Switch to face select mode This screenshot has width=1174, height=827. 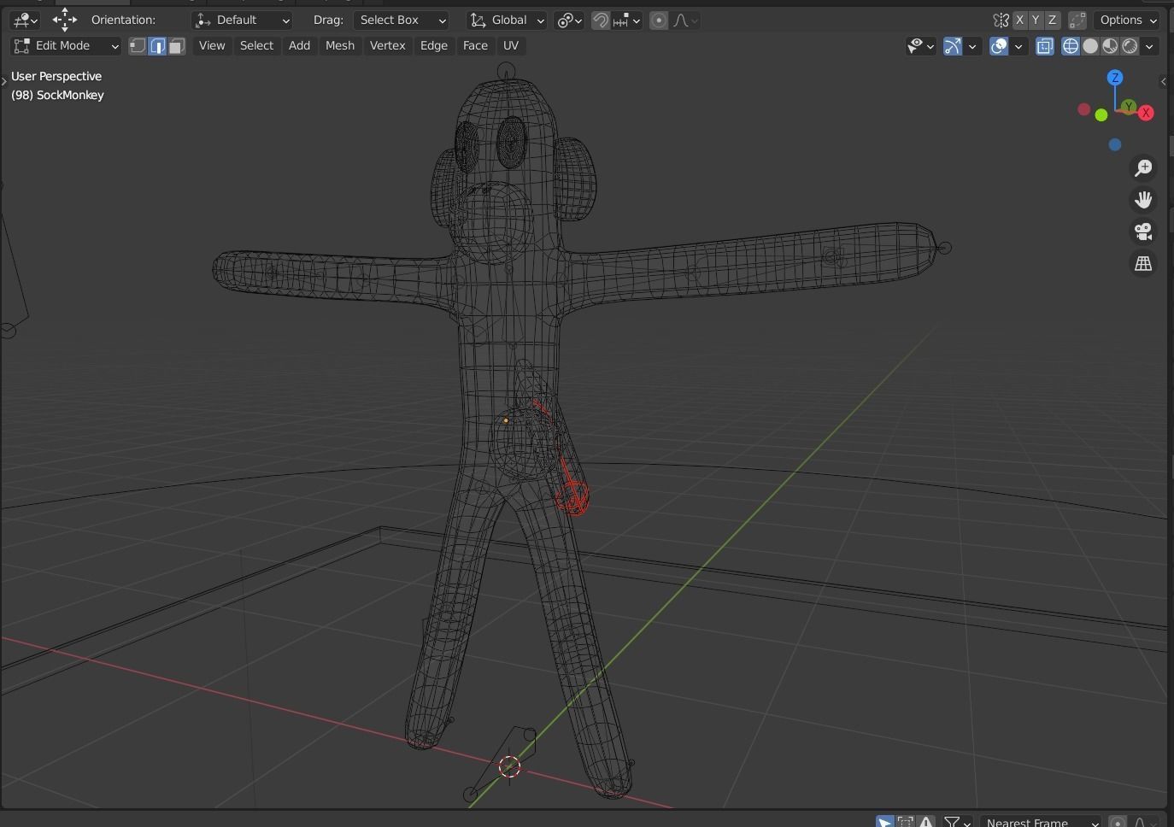[177, 46]
